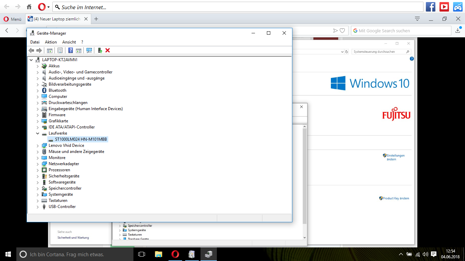Open the Ansicht menu
The image size is (465, 261).
click(69, 42)
